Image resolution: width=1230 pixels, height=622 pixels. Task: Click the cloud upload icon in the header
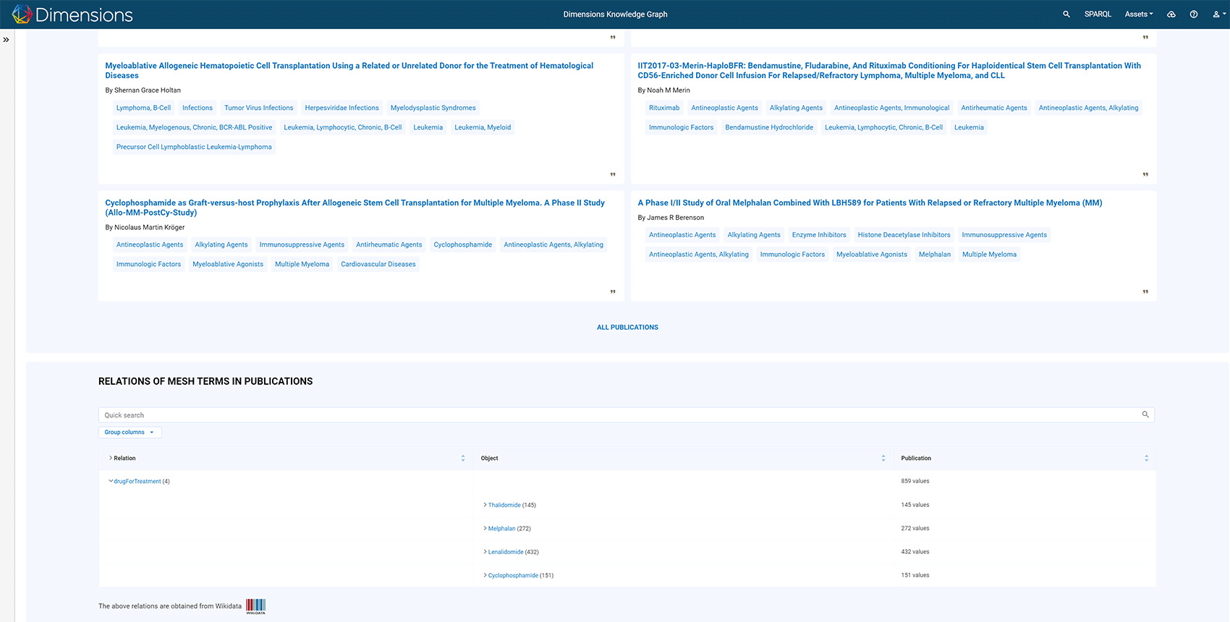tap(1171, 14)
